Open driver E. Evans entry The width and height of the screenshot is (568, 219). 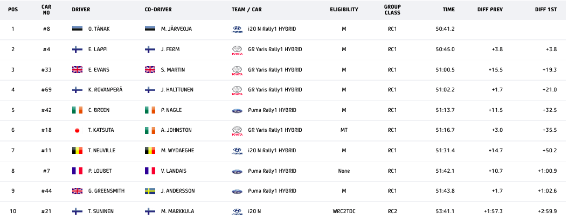click(x=98, y=69)
